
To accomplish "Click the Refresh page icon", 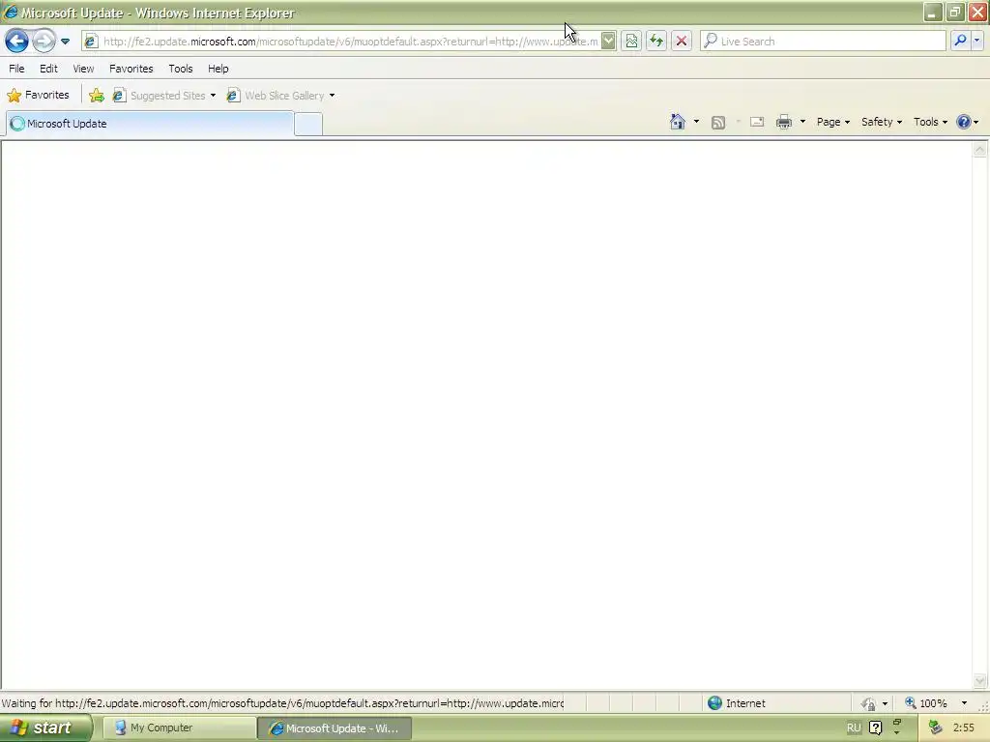I will click(x=656, y=42).
